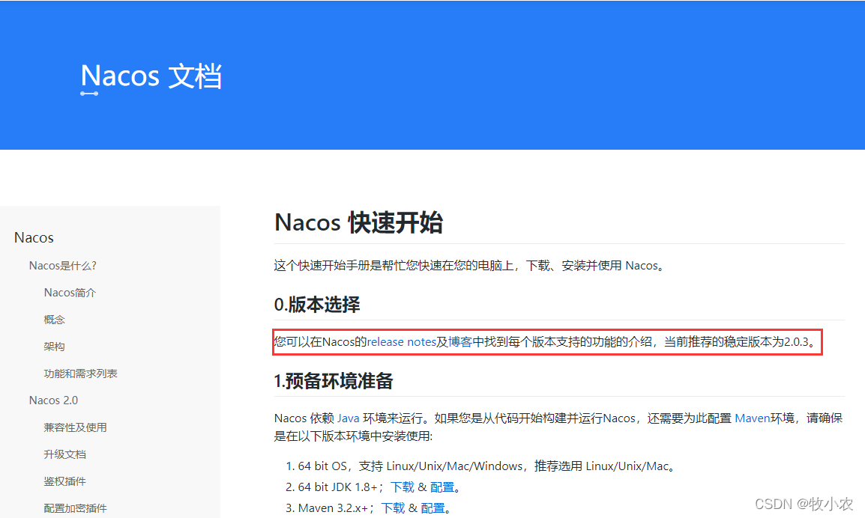
Task: Open 兼容性及使用 sidebar entry
Action: 75,427
